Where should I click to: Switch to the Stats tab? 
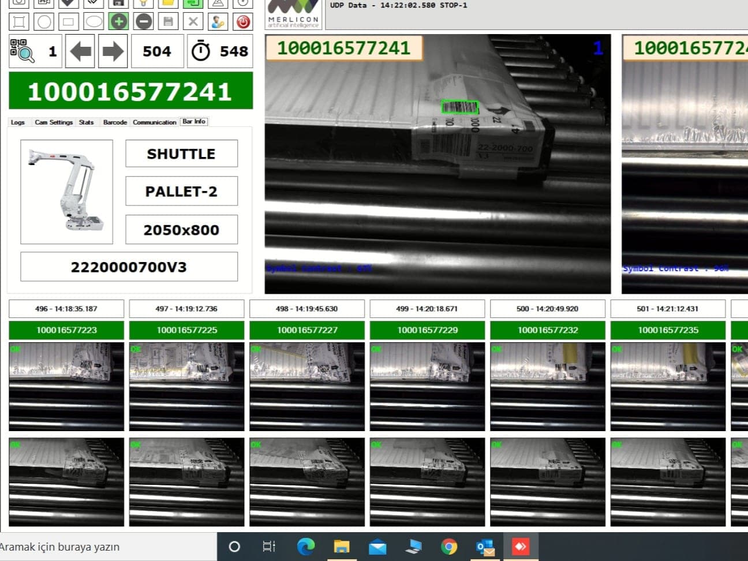(x=87, y=122)
